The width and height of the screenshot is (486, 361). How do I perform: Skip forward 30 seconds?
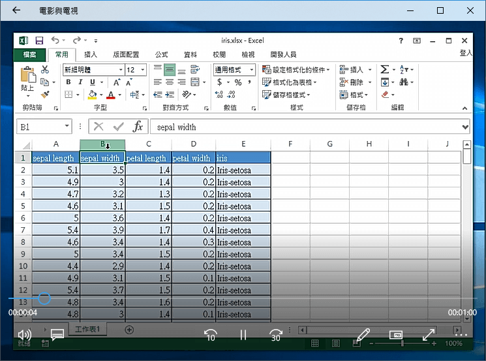point(275,335)
